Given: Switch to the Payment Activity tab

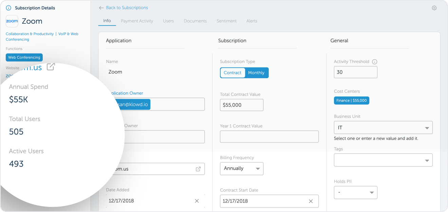Looking at the screenshot, I should (x=137, y=21).
